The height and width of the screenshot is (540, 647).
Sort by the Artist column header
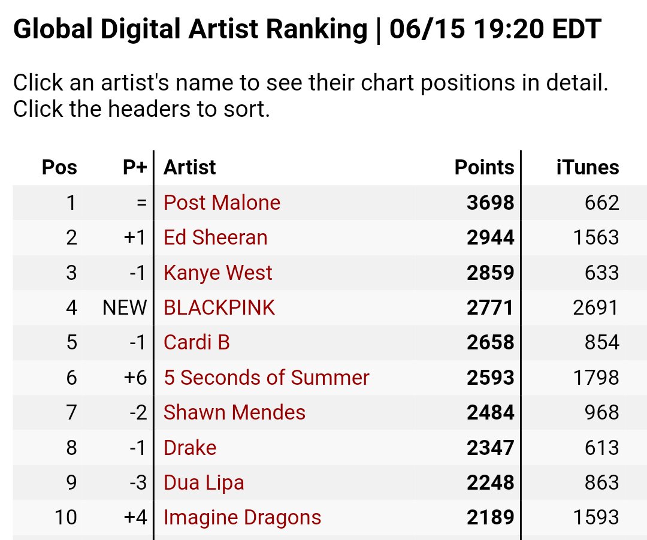coord(189,167)
